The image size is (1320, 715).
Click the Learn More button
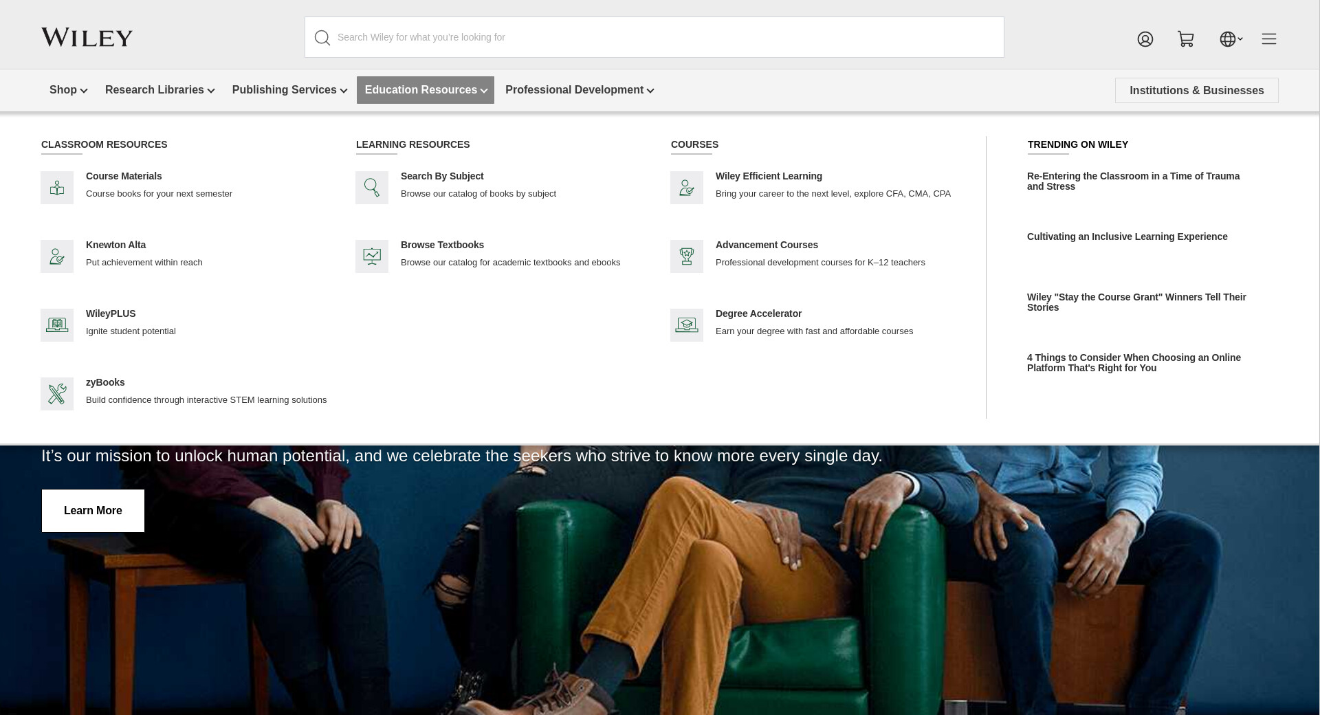coord(93,511)
